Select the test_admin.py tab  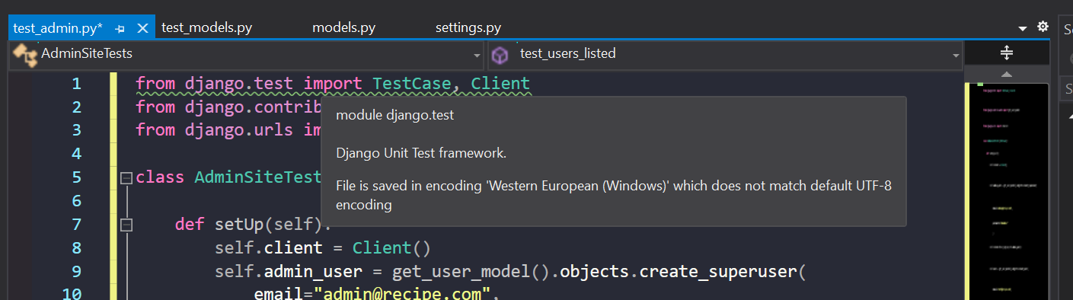tap(58, 28)
